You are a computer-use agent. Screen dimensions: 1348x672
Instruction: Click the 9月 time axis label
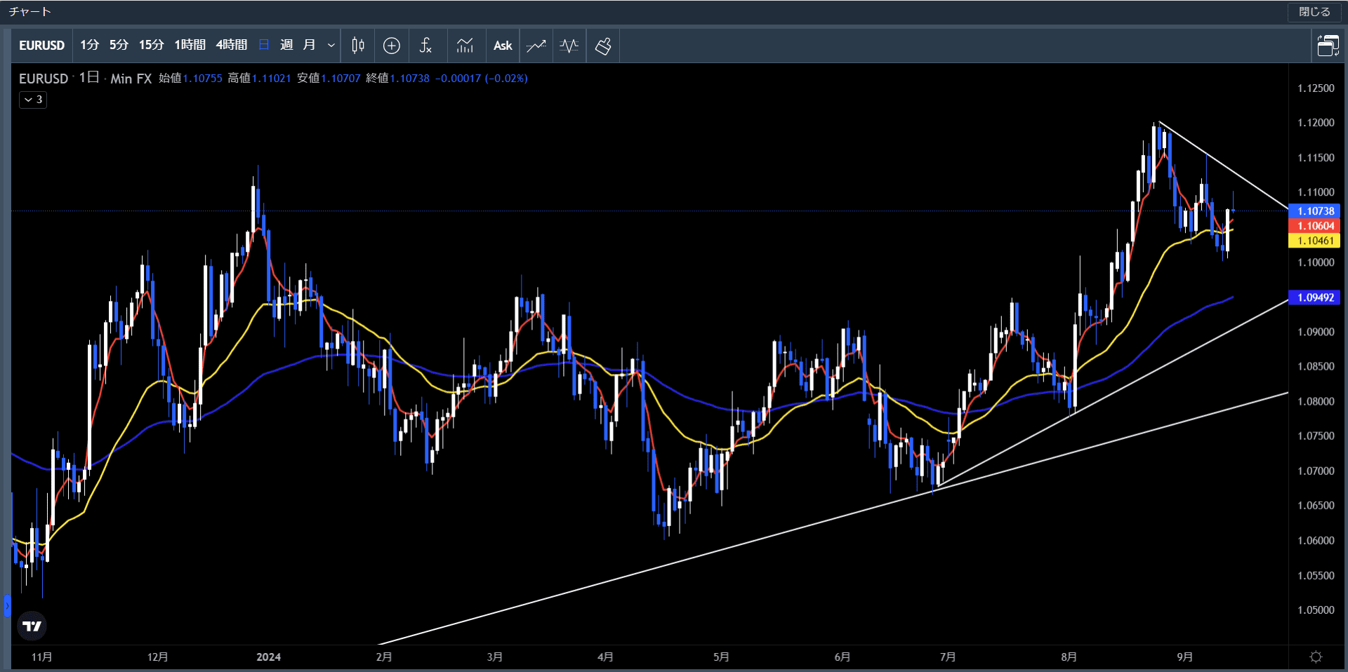(1185, 657)
